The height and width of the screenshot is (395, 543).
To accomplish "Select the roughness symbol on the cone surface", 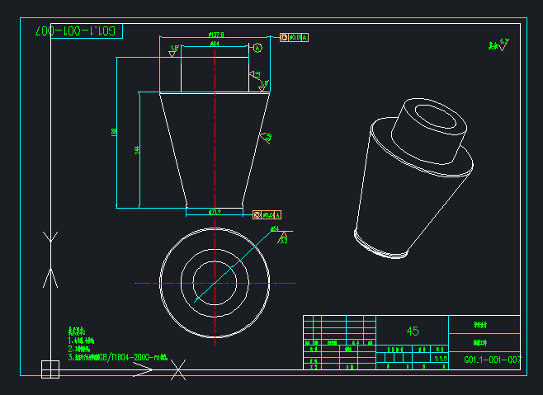I will point(266,138).
